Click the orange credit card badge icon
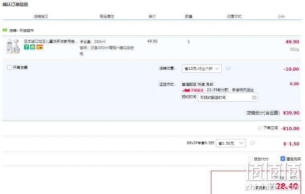 click(39, 47)
